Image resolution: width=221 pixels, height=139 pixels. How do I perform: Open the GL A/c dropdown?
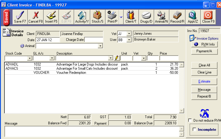(52, 58)
